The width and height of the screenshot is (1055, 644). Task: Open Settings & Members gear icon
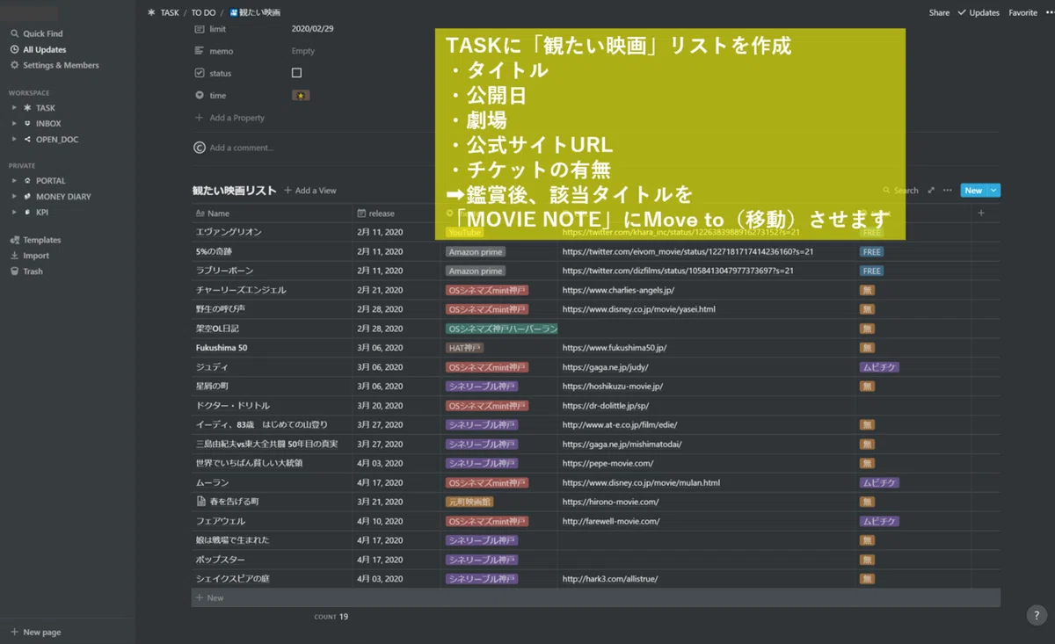pyautogui.click(x=15, y=65)
